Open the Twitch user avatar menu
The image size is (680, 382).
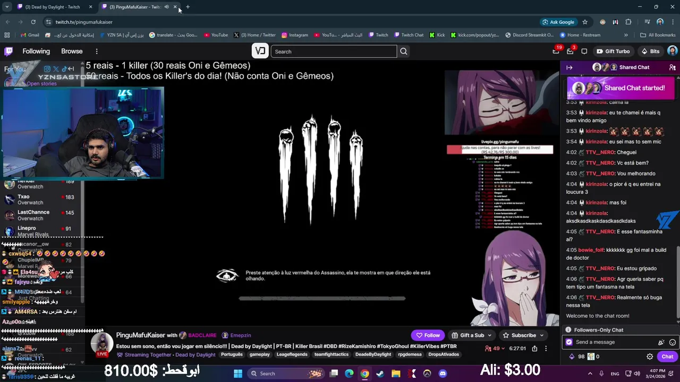(672, 51)
